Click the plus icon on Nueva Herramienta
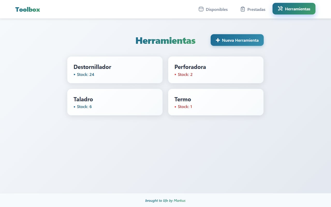The width and height of the screenshot is (331, 207). 218,40
